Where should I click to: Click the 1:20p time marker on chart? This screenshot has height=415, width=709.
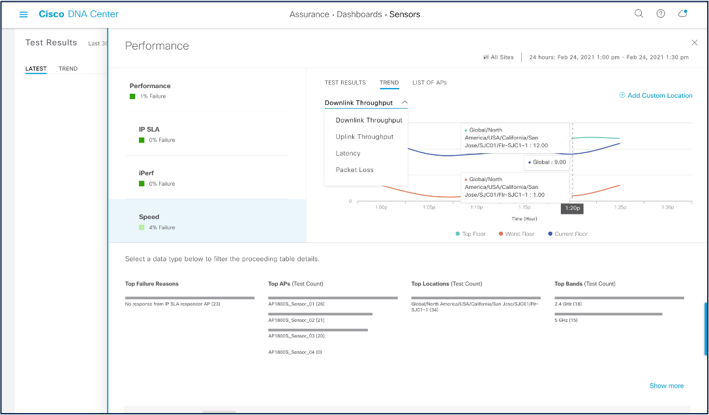pos(572,208)
